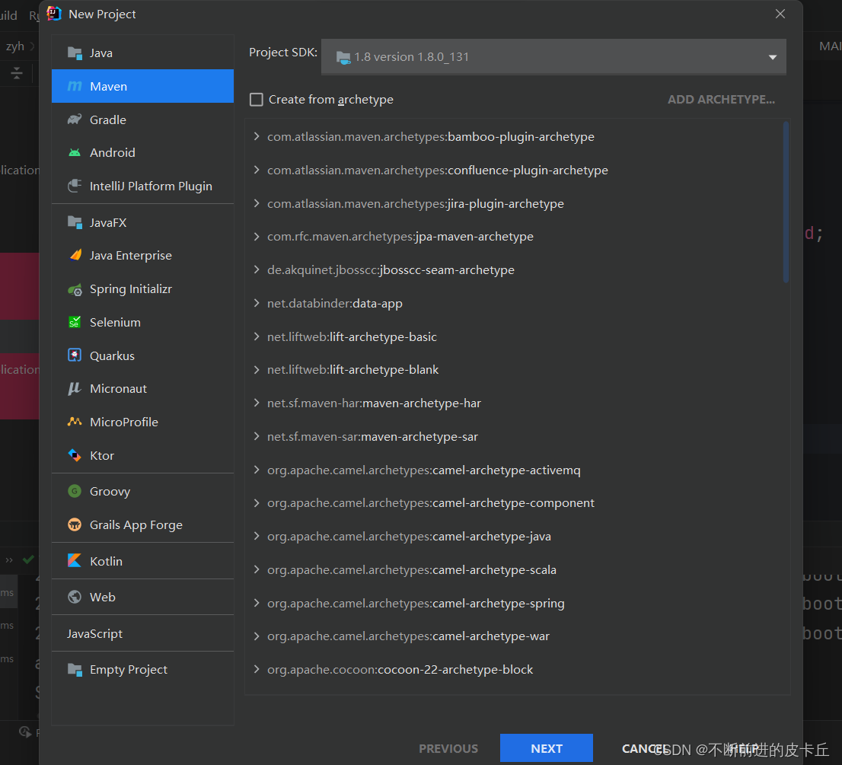Click the Grails App Forge icon
Viewport: 842px width, 765px height.
[75, 524]
